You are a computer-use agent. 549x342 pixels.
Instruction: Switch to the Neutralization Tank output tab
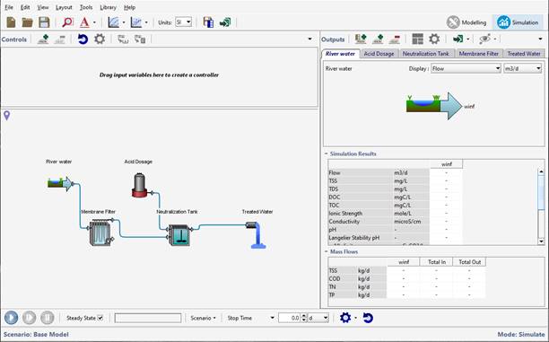coord(426,54)
